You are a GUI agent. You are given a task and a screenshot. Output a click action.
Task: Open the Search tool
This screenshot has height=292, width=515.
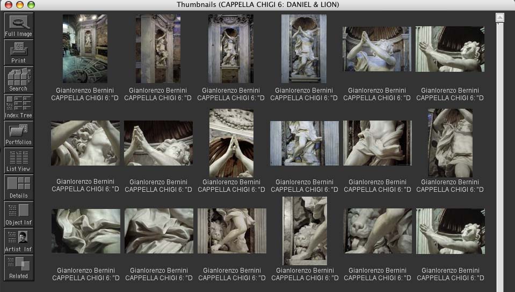click(19, 80)
